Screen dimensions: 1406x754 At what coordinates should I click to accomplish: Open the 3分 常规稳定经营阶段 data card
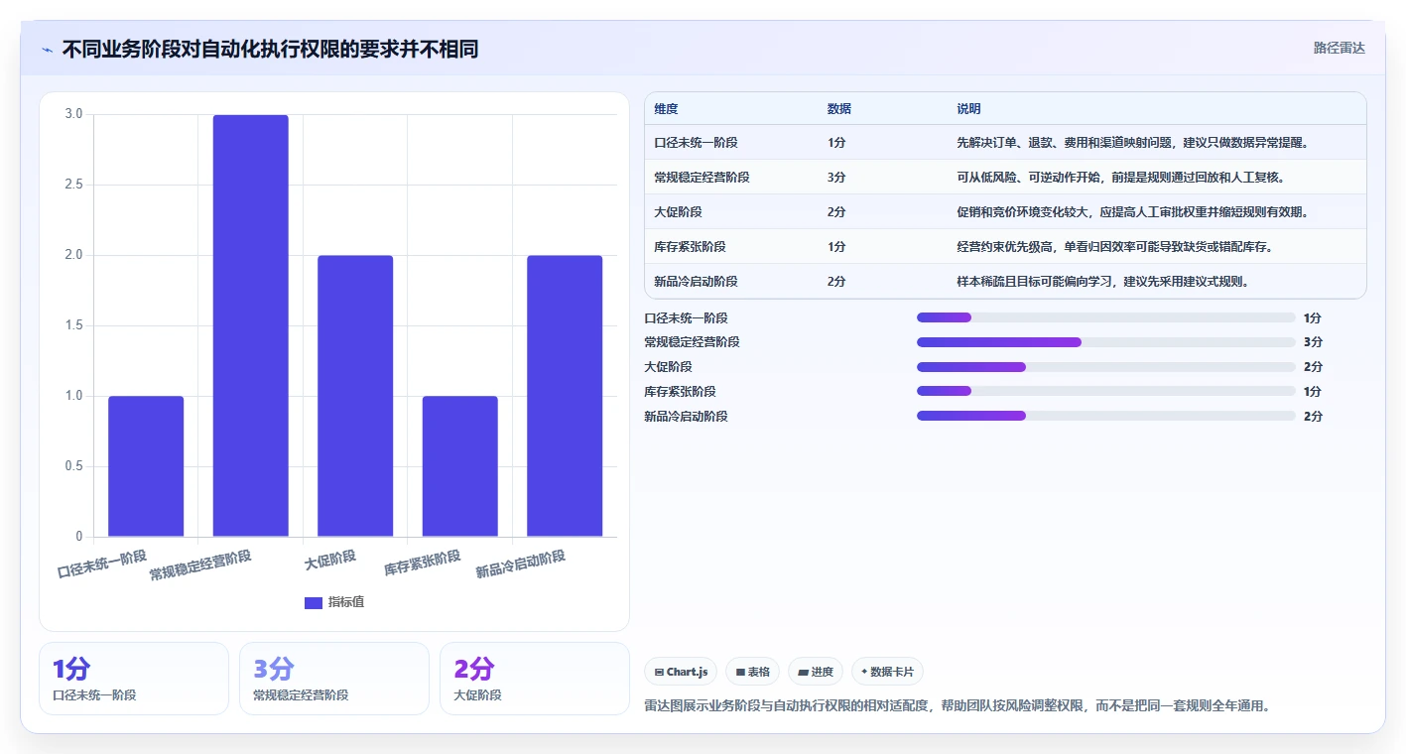(334, 679)
